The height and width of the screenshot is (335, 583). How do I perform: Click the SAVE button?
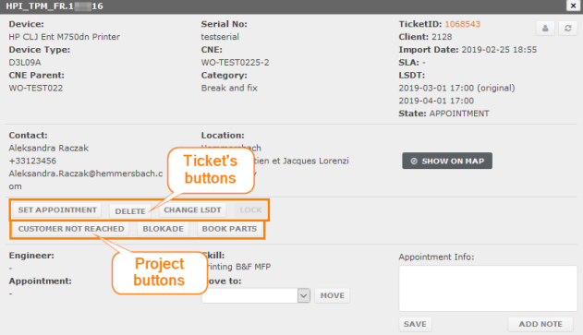pos(415,324)
